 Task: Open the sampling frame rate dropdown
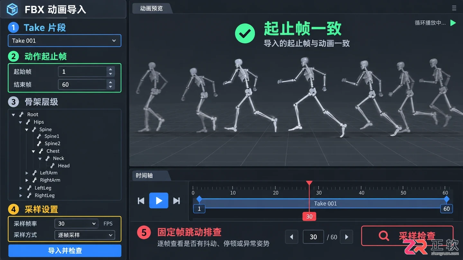[x=76, y=223]
